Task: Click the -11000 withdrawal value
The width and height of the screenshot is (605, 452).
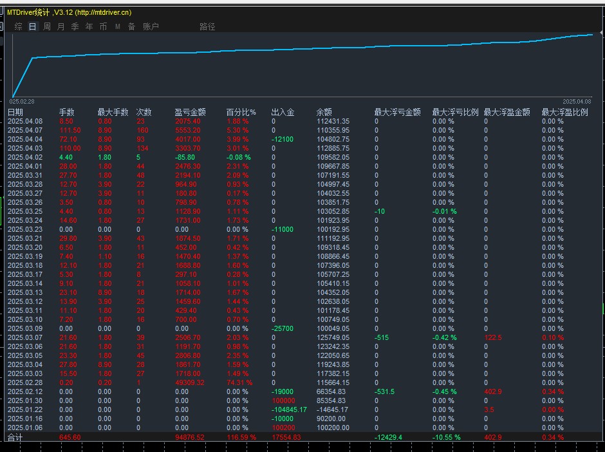Action: coord(283,229)
